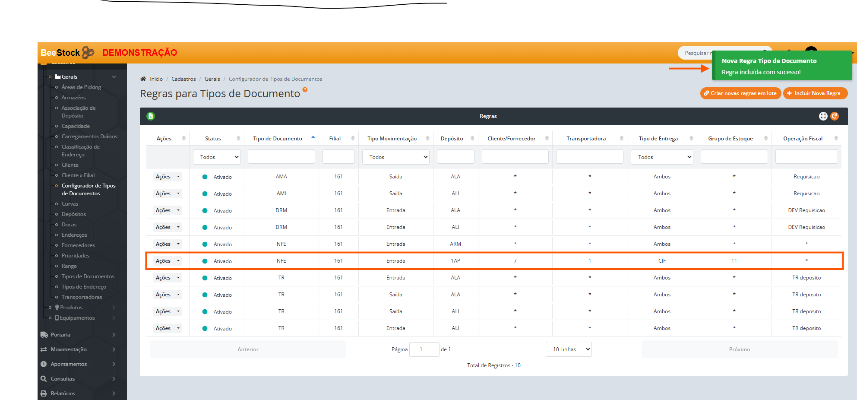Image resolution: width=857 pixels, height=400 pixels.
Task: Click the fullscreen icon in Regras header
Action: click(823, 116)
